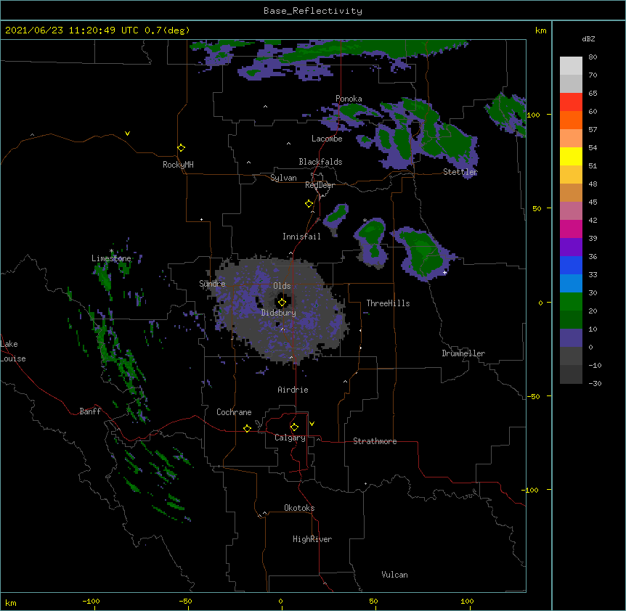The width and height of the screenshot is (626, 611).
Task: Click the Base_Reflectivity title text
Action: (313, 11)
